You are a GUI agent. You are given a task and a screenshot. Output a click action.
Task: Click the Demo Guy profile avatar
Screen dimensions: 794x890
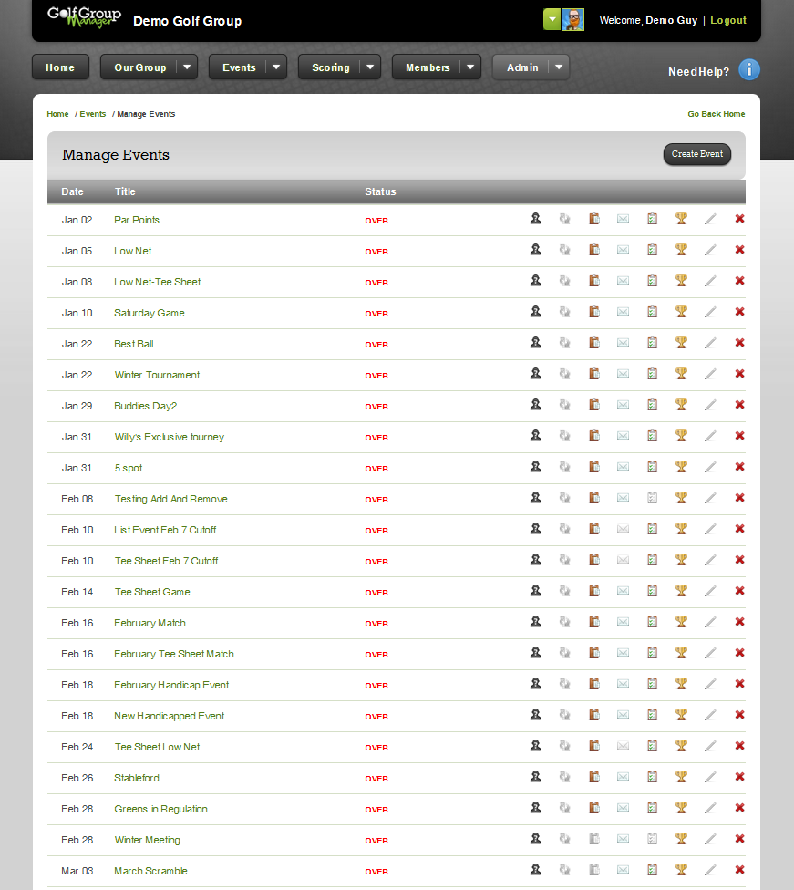click(x=572, y=18)
